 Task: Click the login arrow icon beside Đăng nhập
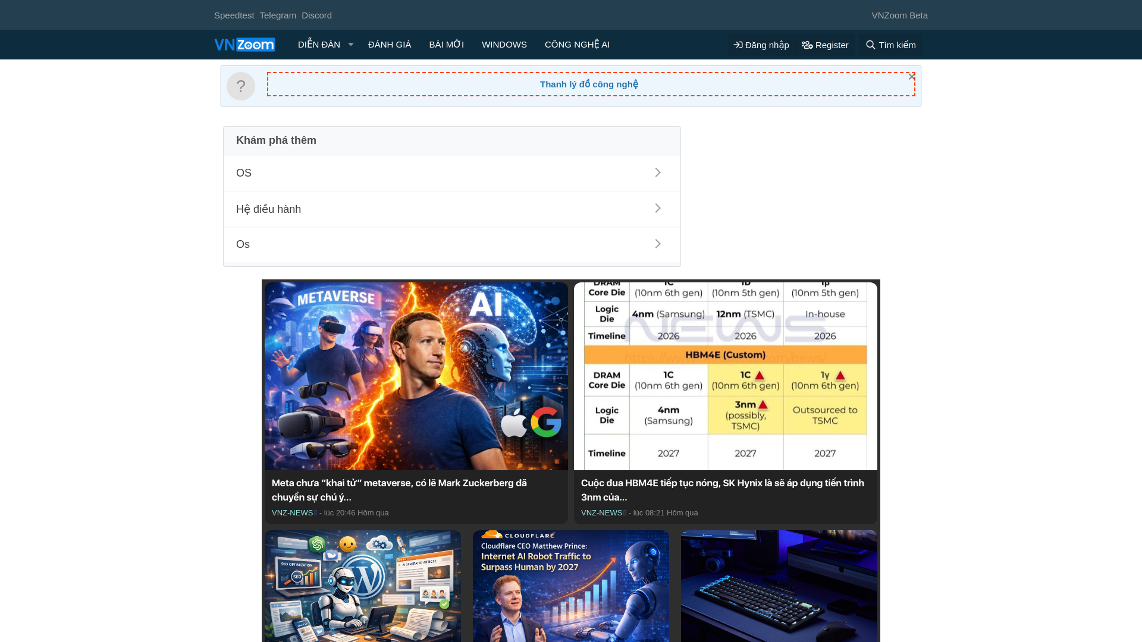[738, 45]
